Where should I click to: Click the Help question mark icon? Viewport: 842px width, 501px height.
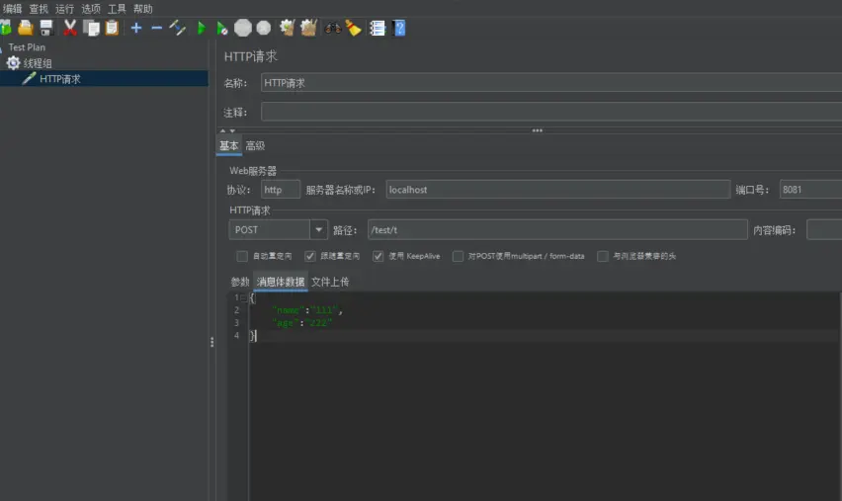[399, 28]
